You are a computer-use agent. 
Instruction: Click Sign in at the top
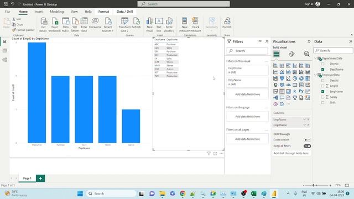[x=309, y=4]
